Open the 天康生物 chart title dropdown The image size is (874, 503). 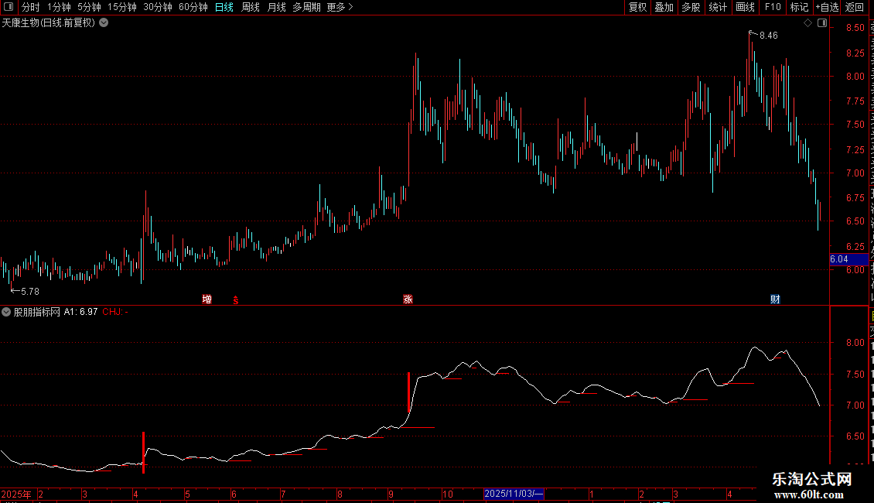pyautogui.click(x=104, y=23)
